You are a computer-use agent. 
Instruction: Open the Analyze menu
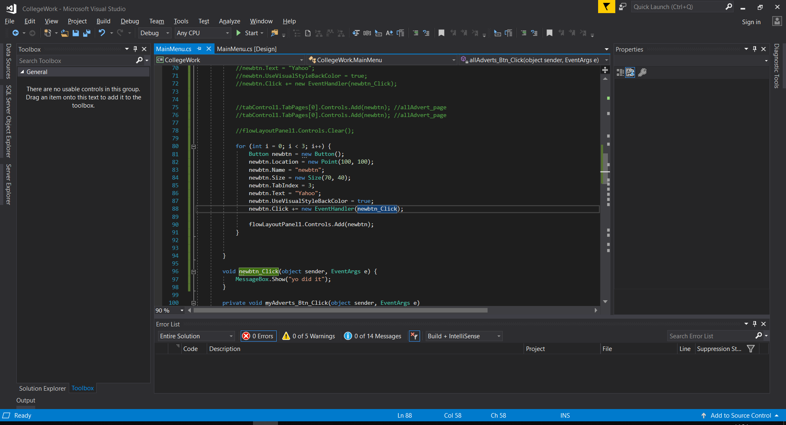click(x=229, y=21)
